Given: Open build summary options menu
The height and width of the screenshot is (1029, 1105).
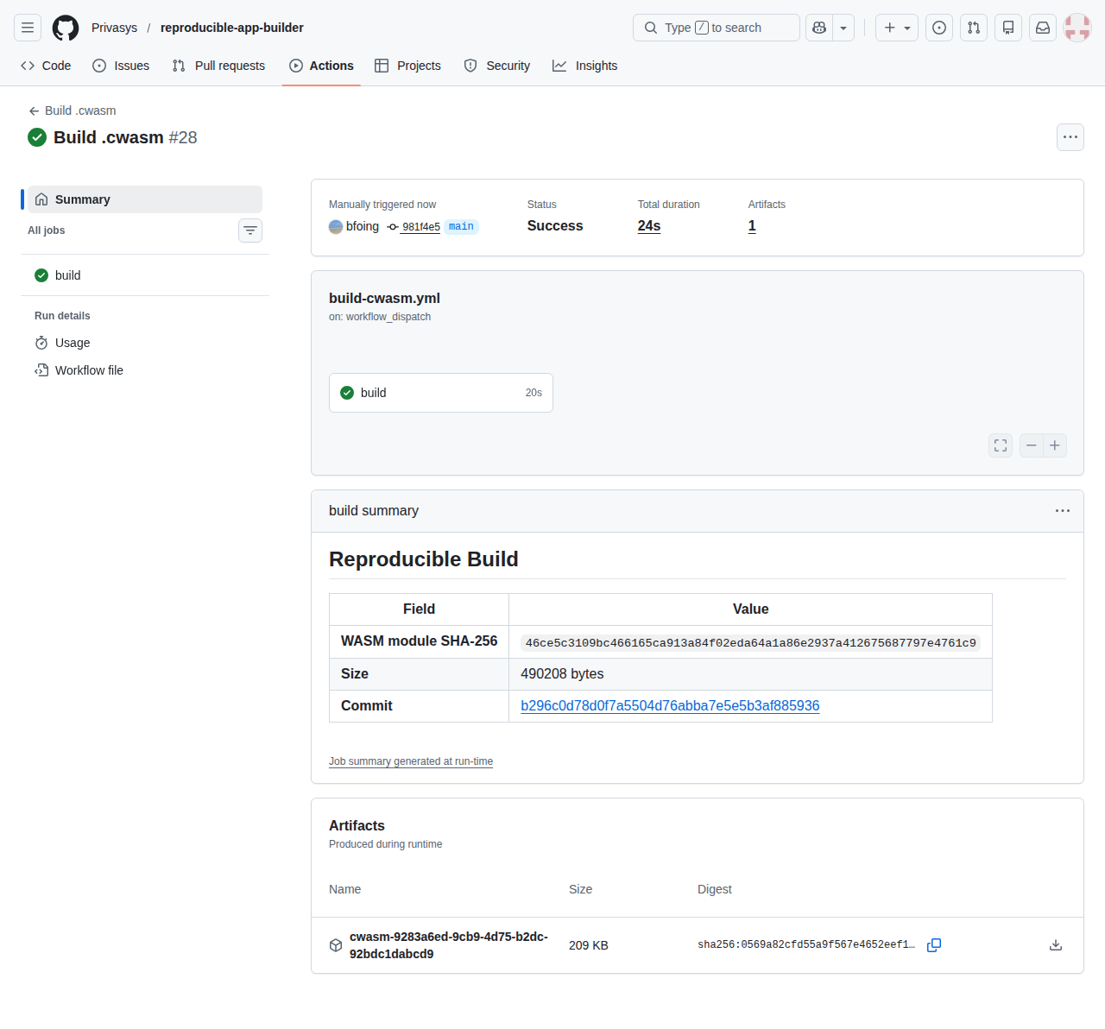Looking at the screenshot, I should coord(1063,511).
